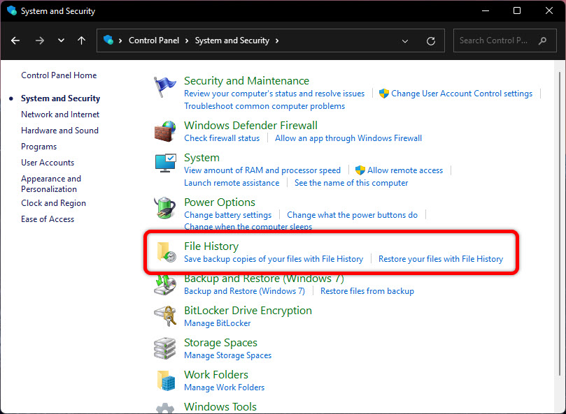Click the Work Folders icon
The height and width of the screenshot is (414, 566).
[x=166, y=380]
